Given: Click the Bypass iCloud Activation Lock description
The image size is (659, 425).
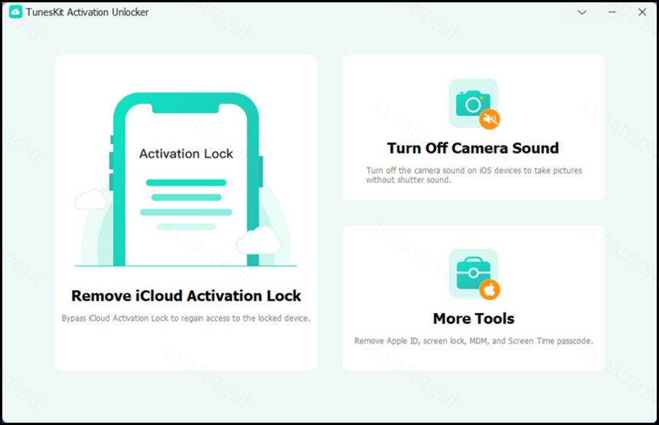Looking at the screenshot, I should (x=185, y=318).
